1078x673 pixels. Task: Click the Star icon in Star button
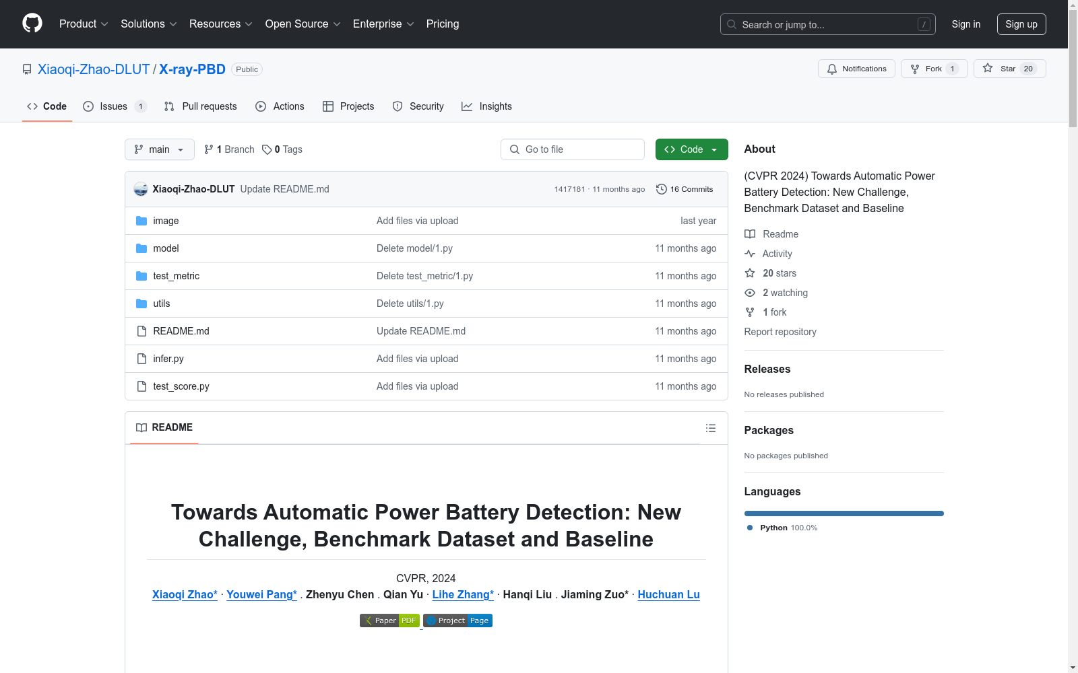(x=988, y=68)
